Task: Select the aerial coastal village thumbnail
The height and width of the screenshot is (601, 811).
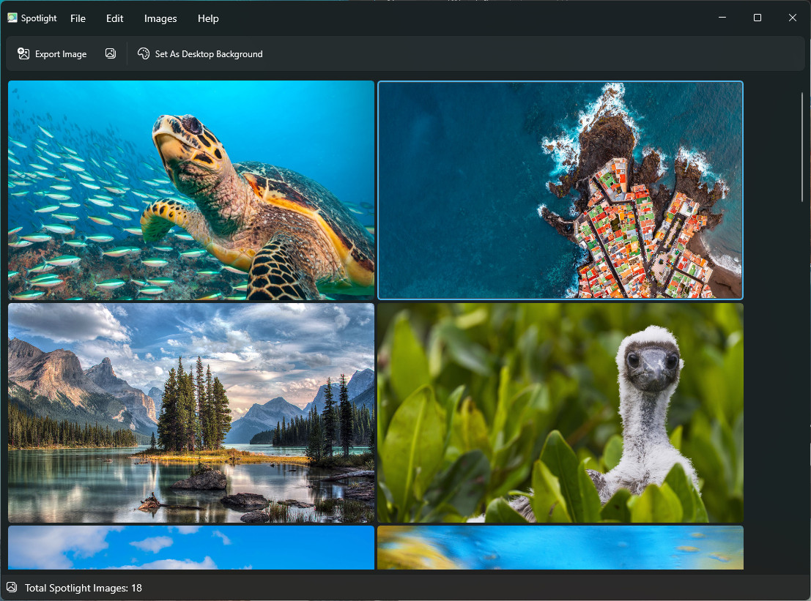Action: (x=560, y=190)
